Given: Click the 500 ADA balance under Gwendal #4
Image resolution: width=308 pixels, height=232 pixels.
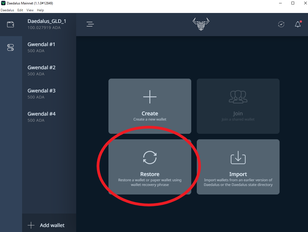Looking at the screenshot, I should [36, 120].
